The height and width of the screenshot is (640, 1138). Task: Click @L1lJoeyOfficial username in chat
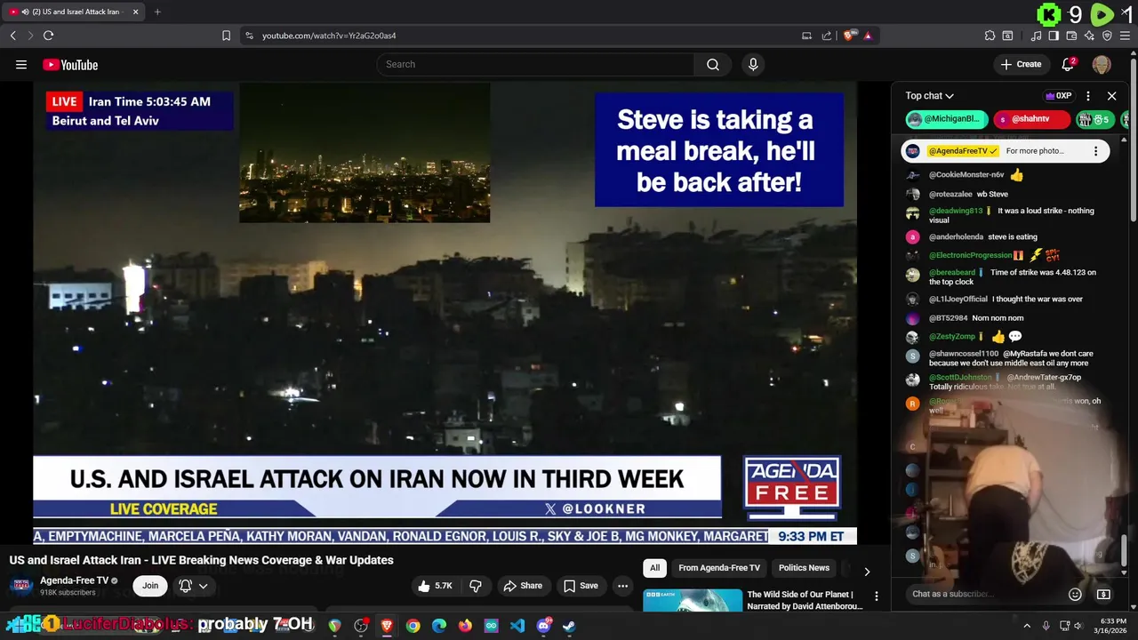[x=958, y=300]
